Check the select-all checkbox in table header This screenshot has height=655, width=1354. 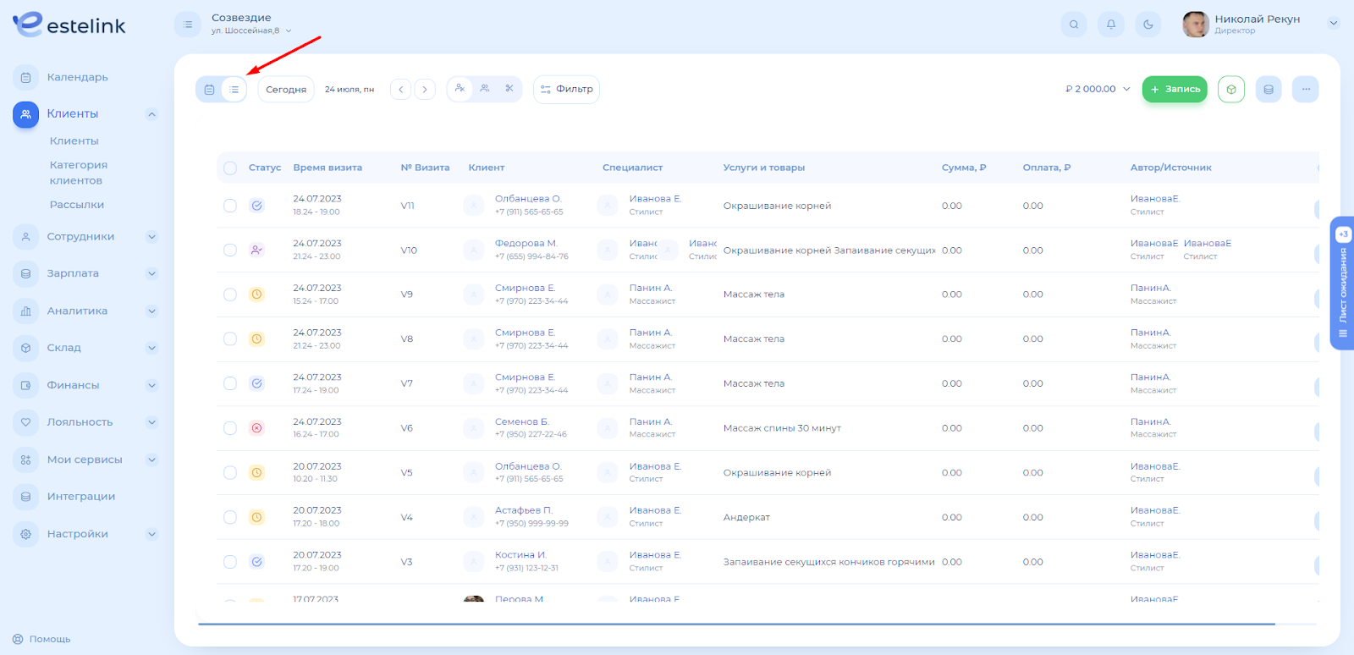click(230, 168)
